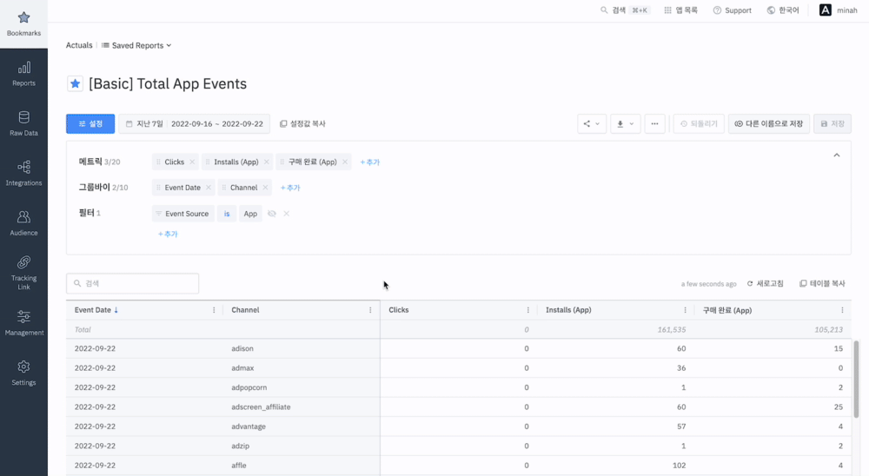Remove the Channel group-by chip

coord(265,188)
